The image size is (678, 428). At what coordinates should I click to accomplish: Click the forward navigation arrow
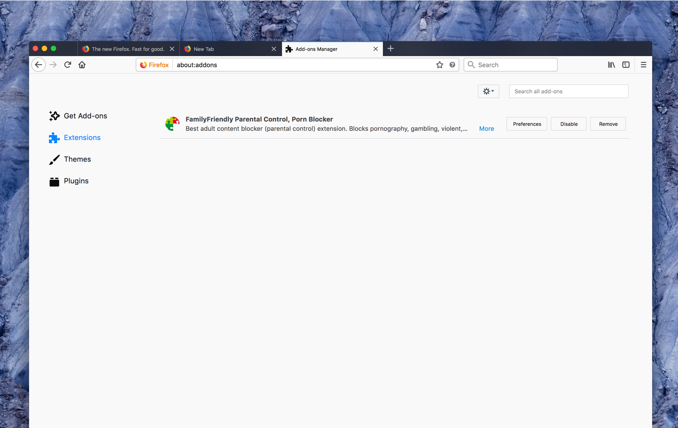53,65
